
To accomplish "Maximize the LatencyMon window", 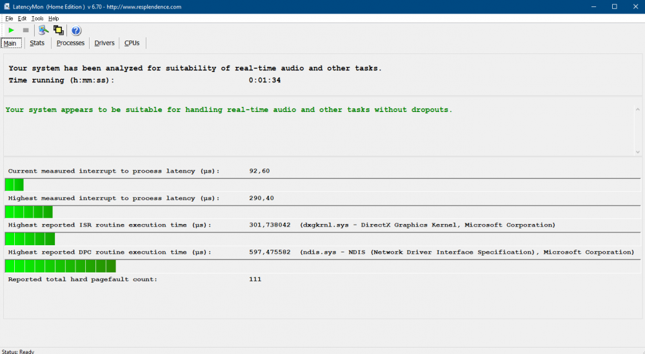I will tap(615, 6).
